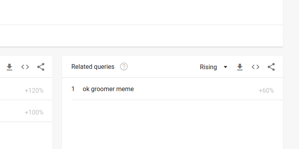The image size is (299, 149).
Task: Click empty area below ok groomer meme row
Action: [x=172, y=124]
